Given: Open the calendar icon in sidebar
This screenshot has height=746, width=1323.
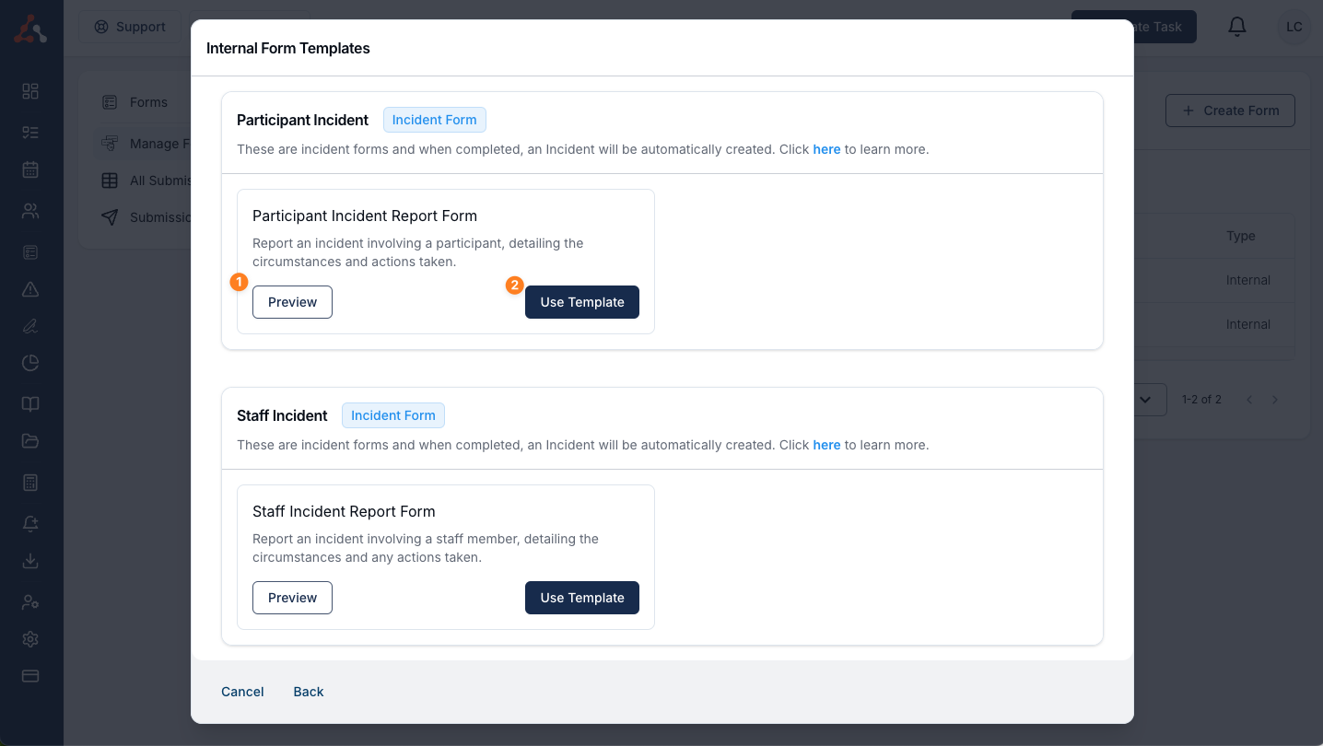Looking at the screenshot, I should click(30, 169).
